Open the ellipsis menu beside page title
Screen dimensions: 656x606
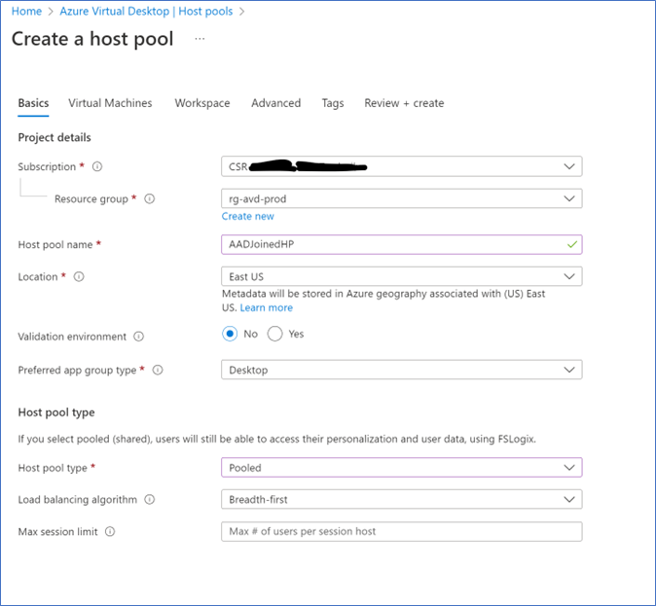pos(200,39)
